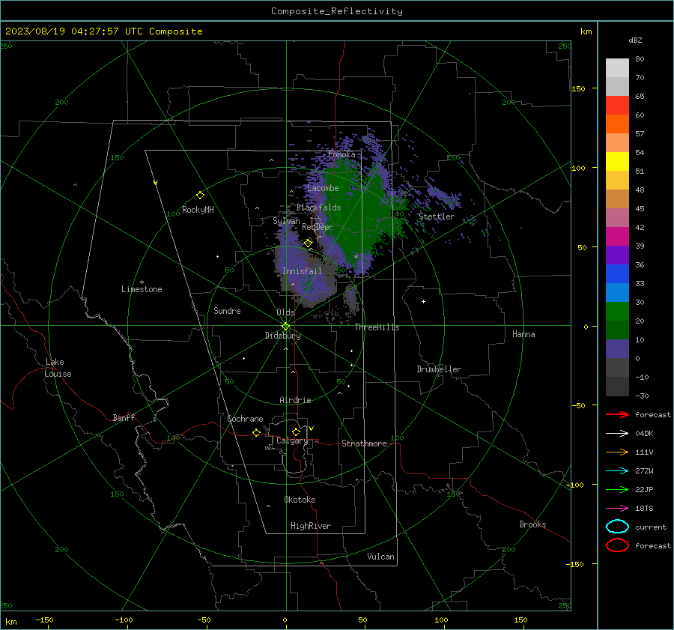Screen dimensions: 674x630
Task: Select the Lake Louise label
Action: click(58, 368)
